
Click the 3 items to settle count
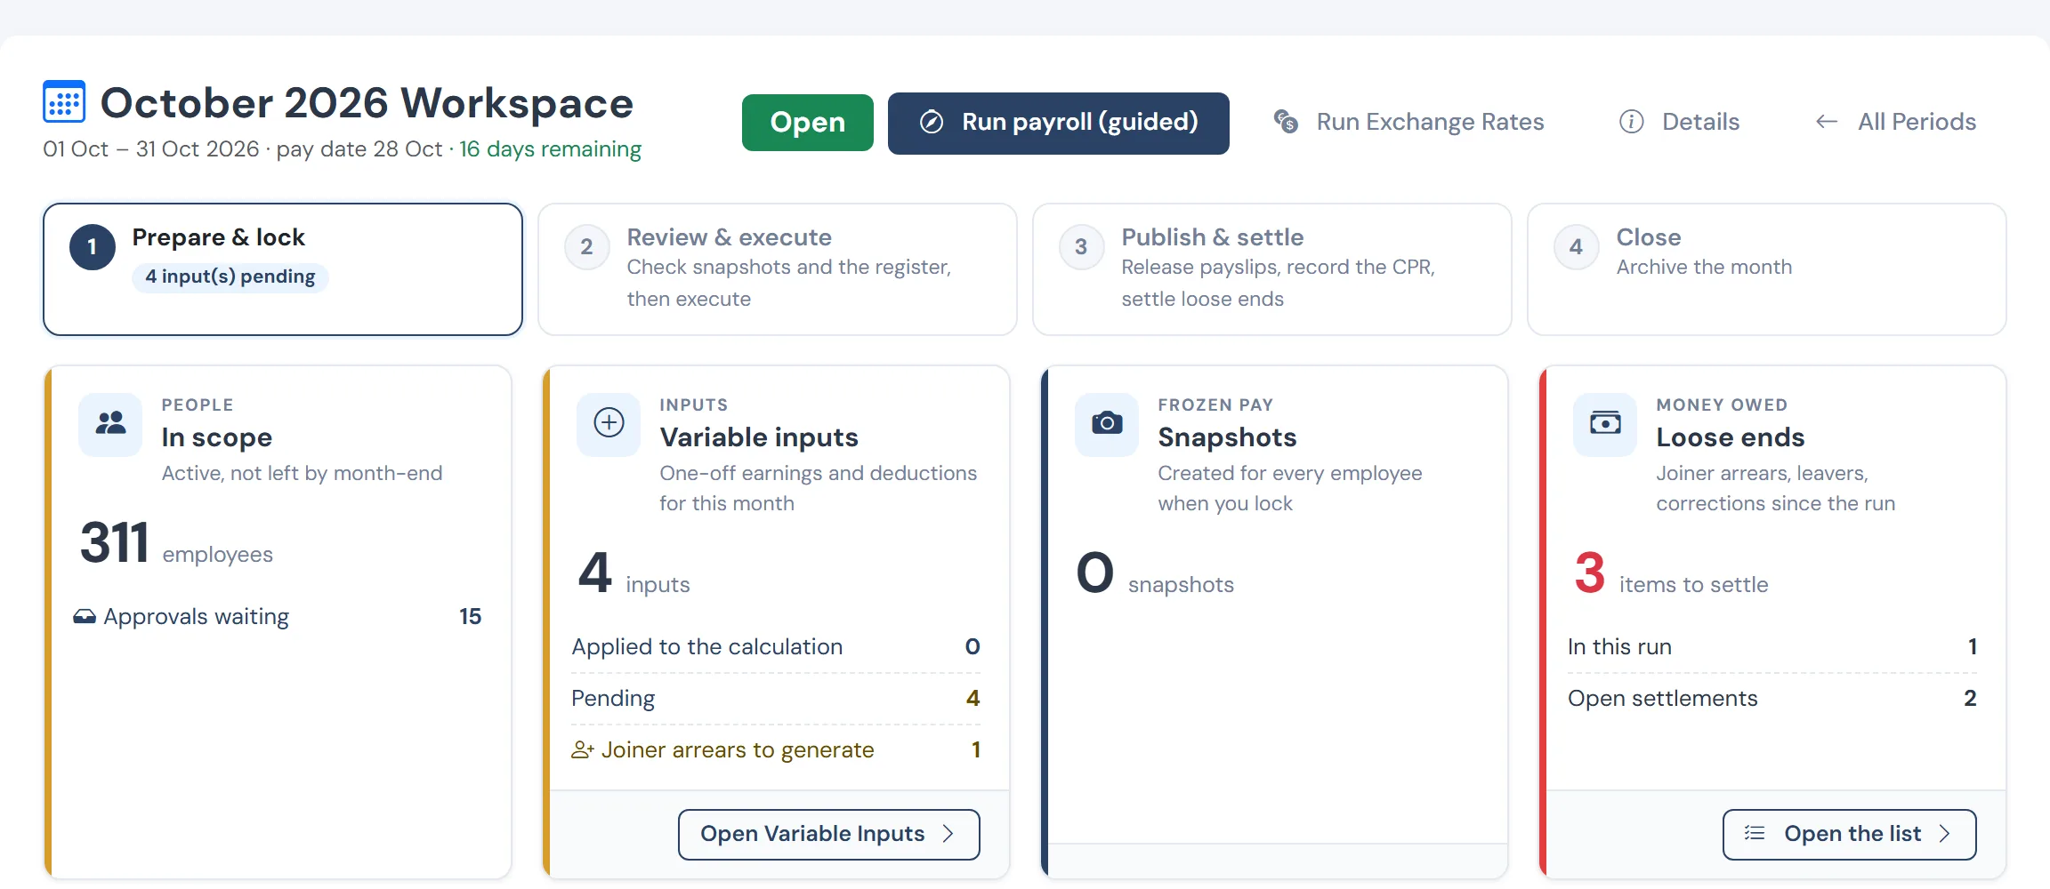click(x=1672, y=573)
